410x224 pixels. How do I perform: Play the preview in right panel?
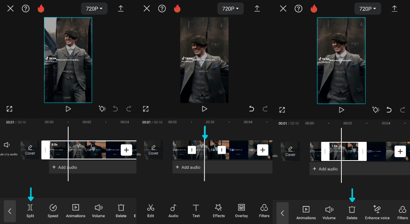pyautogui.click(x=341, y=110)
